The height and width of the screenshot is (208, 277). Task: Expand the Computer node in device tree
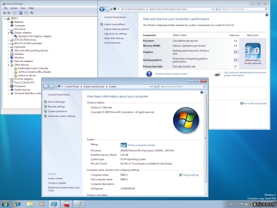click(x=8, y=26)
